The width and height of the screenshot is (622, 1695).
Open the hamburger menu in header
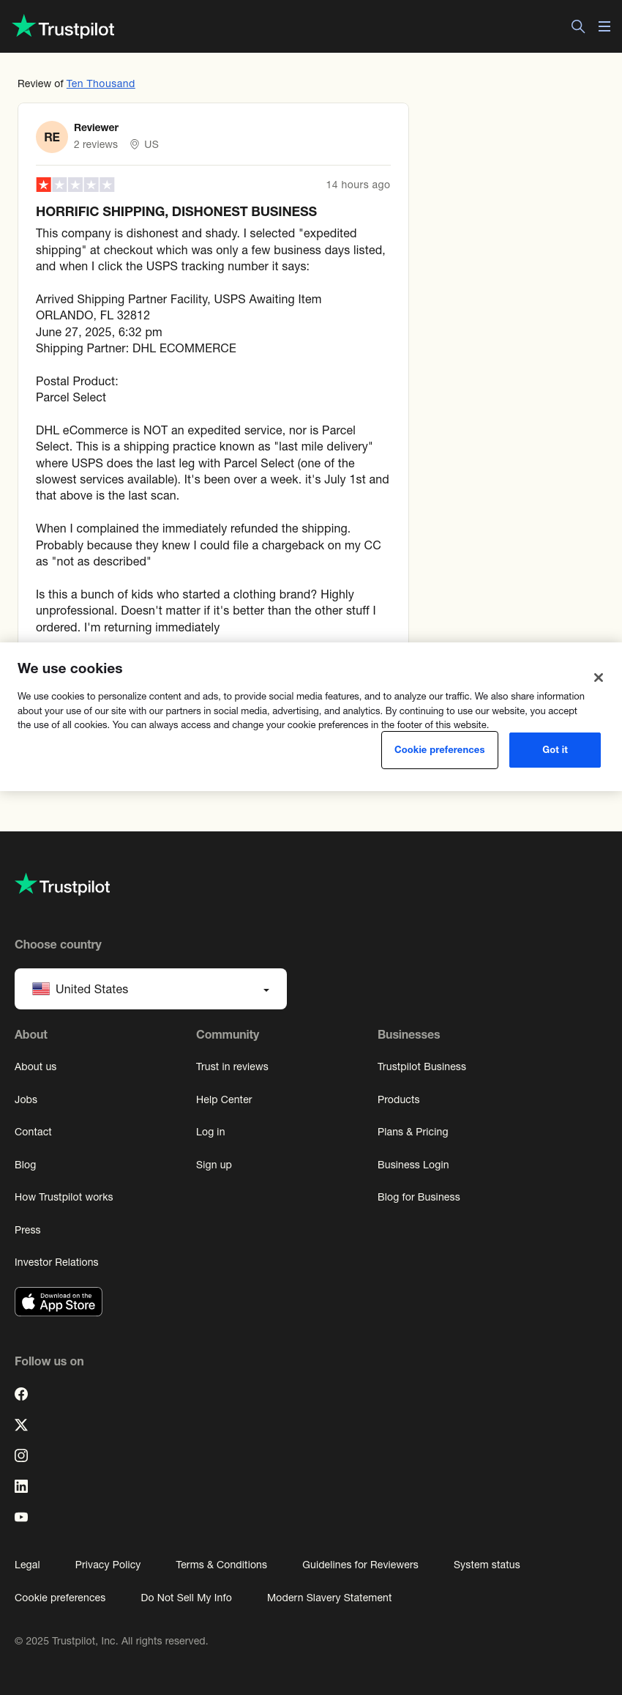(x=604, y=26)
